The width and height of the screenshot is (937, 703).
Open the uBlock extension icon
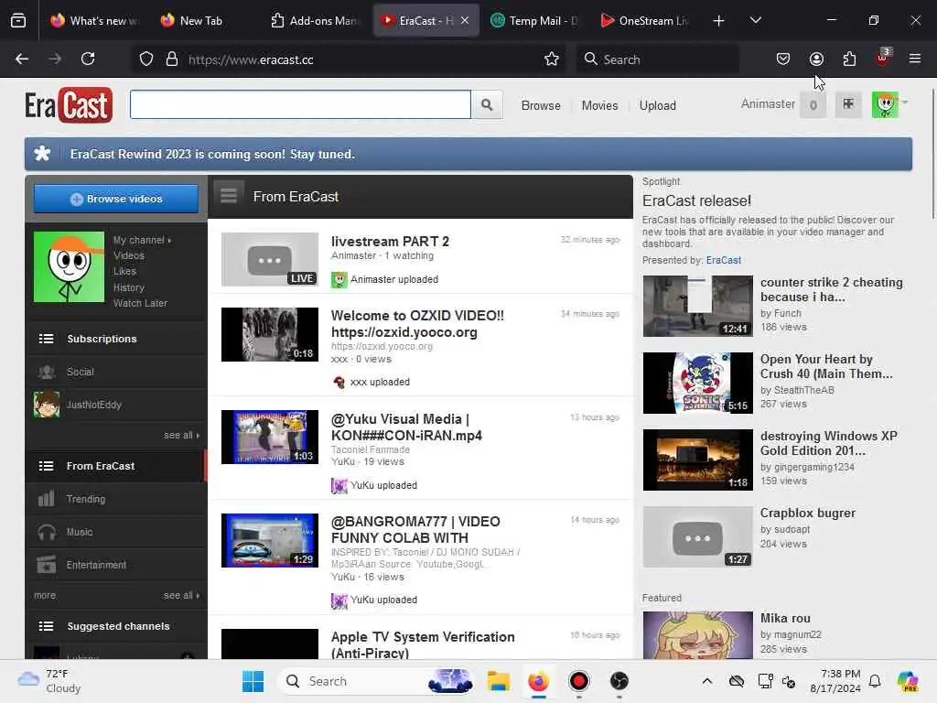click(x=883, y=58)
